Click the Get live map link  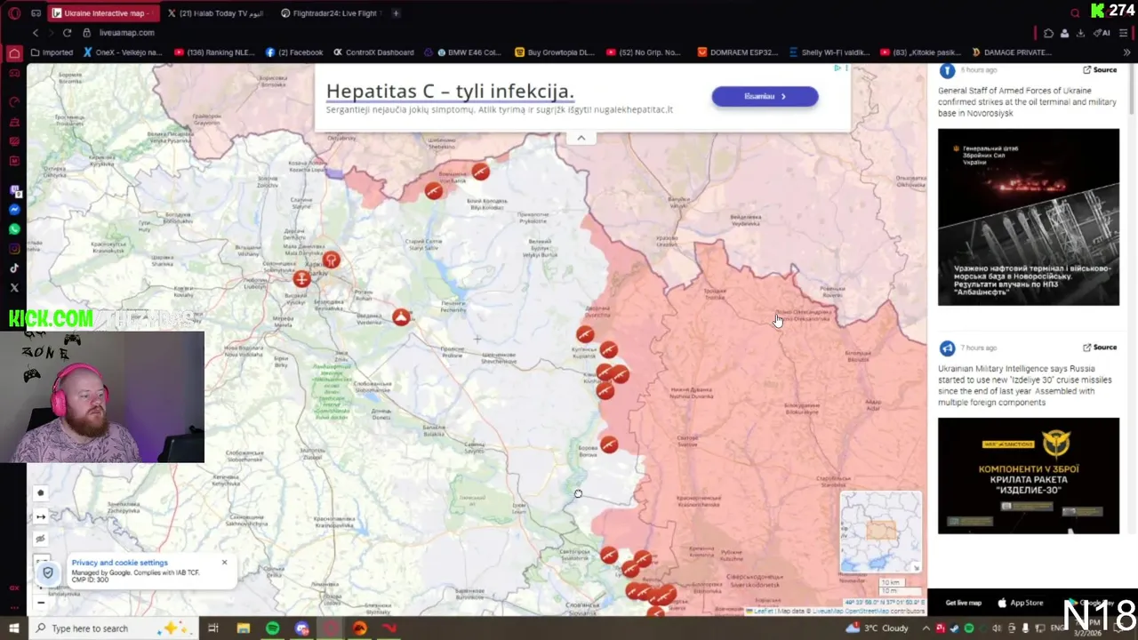click(964, 603)
